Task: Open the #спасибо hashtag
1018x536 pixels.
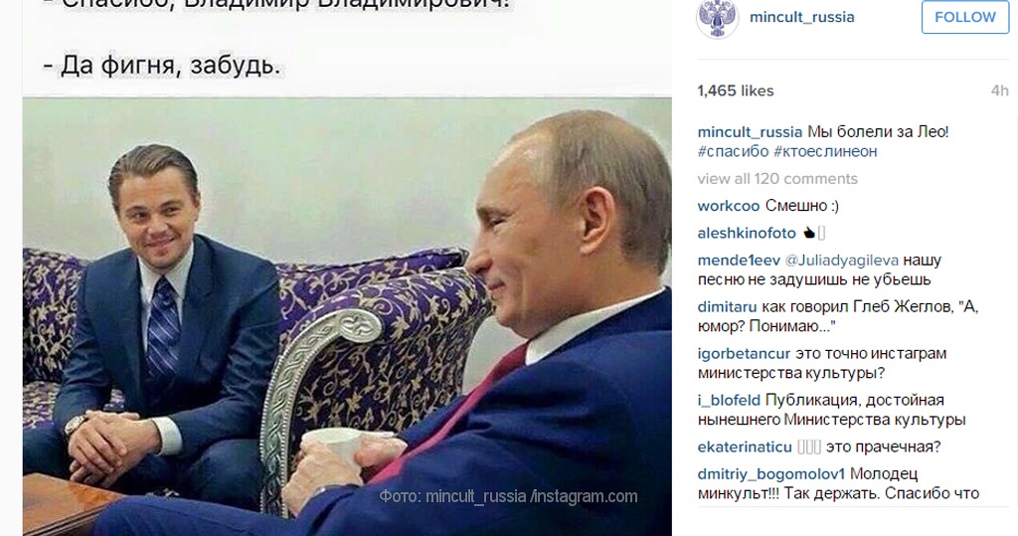Action: point(733,151)
